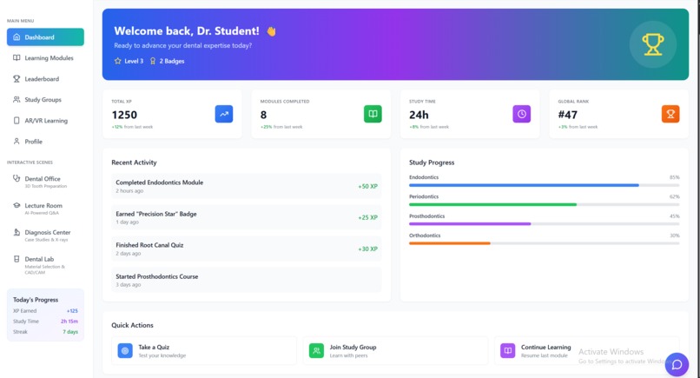The width and height of the screenshot is (700, 378).
Task: Click the 1250 Total XP value
Action: [124, 115]
